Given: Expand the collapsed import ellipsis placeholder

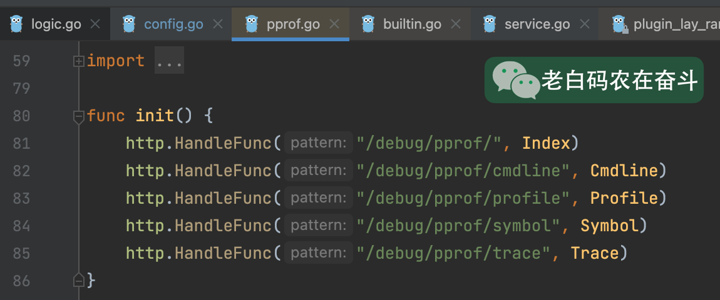Looking at the screenshot, I should pyautogui.click(x=169, y=61).
